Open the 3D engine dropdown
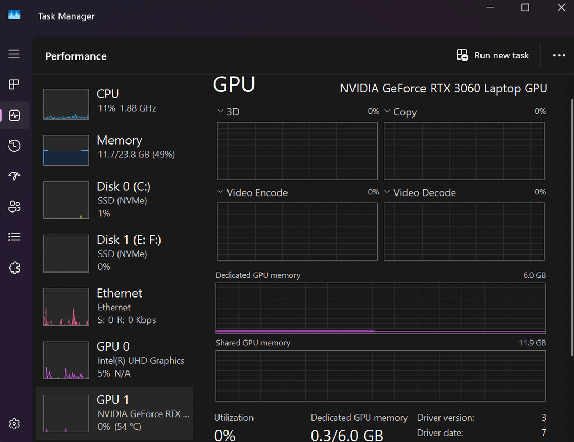The height and width of the screenshot is (442, 574). tap(221, 111)
